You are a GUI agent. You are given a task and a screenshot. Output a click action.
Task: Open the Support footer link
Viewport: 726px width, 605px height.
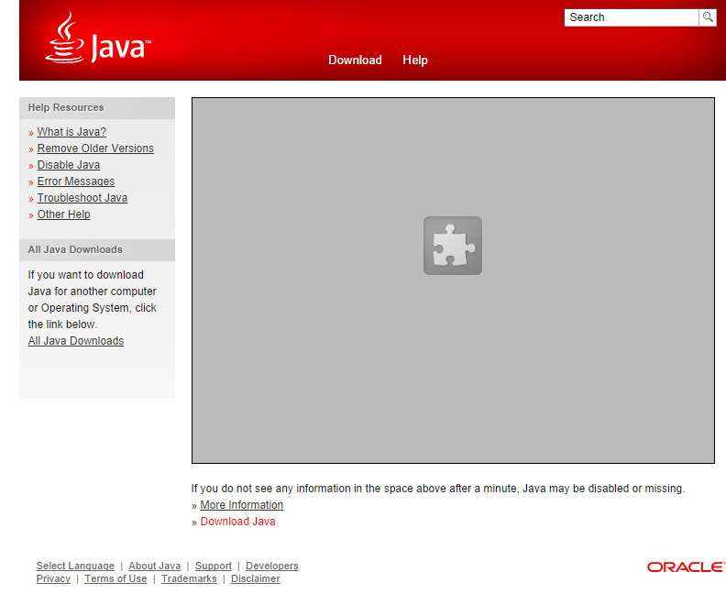pyautogui.click(x=214, y=566)
